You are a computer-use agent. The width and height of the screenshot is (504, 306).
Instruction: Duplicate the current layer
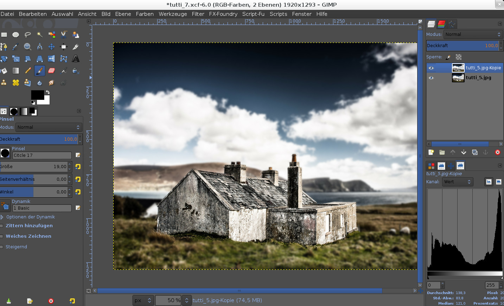474,152
